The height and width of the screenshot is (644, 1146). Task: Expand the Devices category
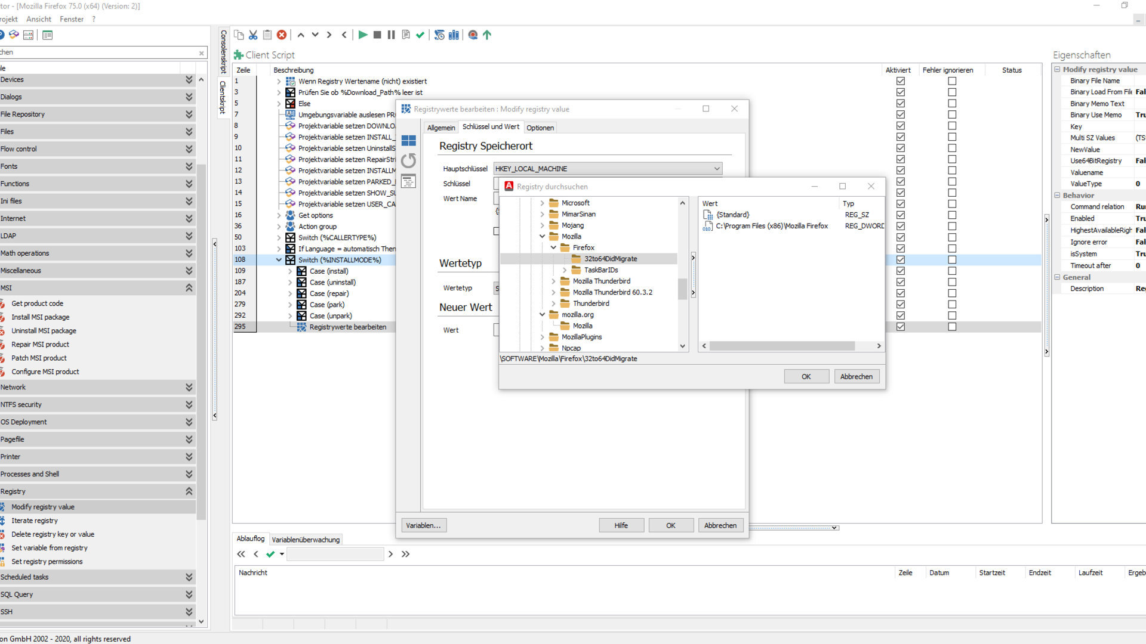[189, 80]
